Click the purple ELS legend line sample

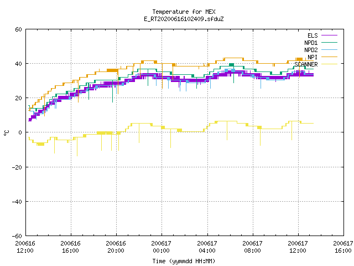[329, 35]
